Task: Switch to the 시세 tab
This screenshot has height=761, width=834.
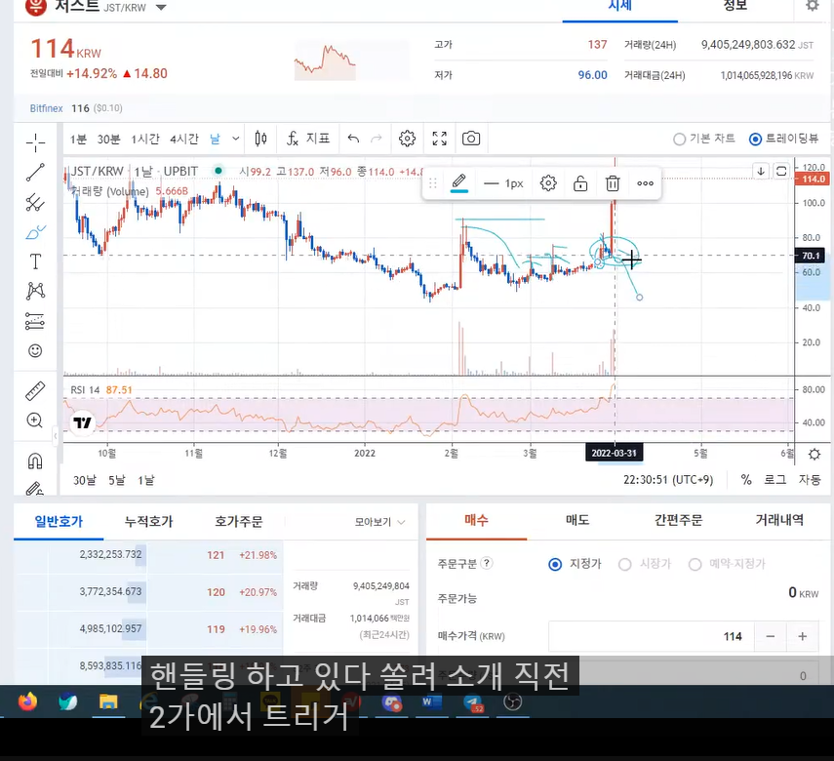Action: [x=619, y=7]
